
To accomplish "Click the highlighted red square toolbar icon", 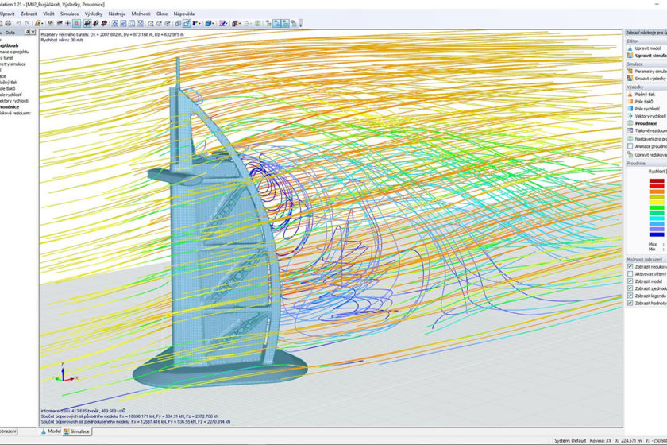I will [x=76, y=23].
